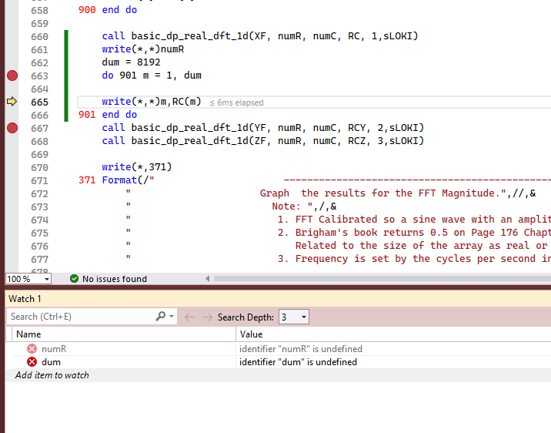551x433 pixels.
Task: Focus the Watch 1 search field
Action: coord(81,317)
